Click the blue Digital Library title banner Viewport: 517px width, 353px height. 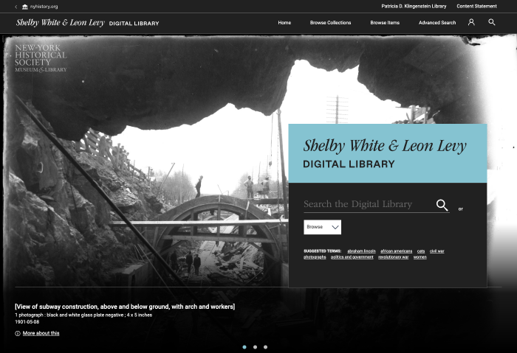click(388, 153)
